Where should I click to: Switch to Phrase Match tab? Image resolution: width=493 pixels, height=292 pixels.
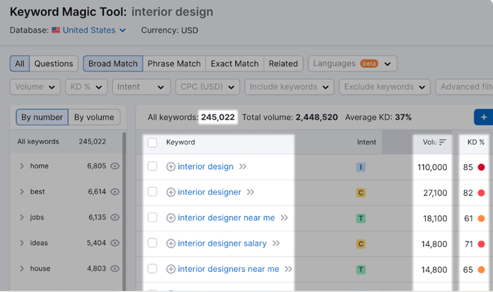click(x=174, y=64)
